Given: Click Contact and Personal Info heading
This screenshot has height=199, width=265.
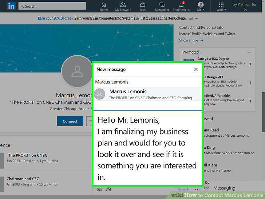Looking at the screenshot, I should tap(201, 27).
